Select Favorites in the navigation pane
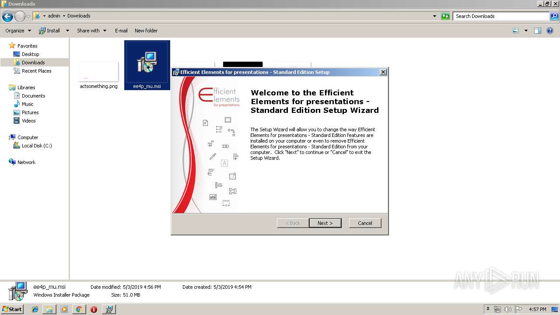Screen dimensions: 560x315 27,46
